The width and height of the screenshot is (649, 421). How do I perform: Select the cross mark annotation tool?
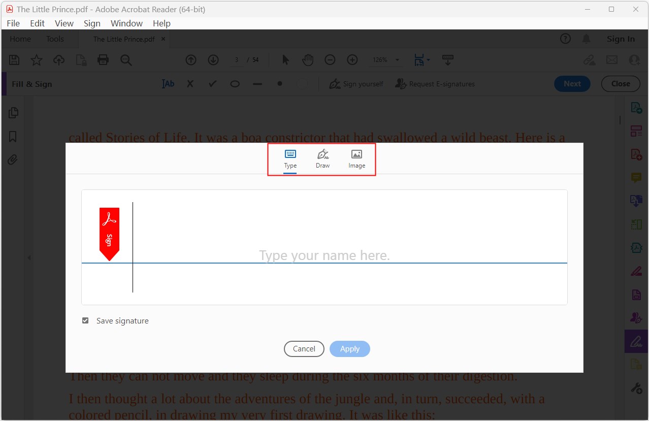(x=190, y=84)
